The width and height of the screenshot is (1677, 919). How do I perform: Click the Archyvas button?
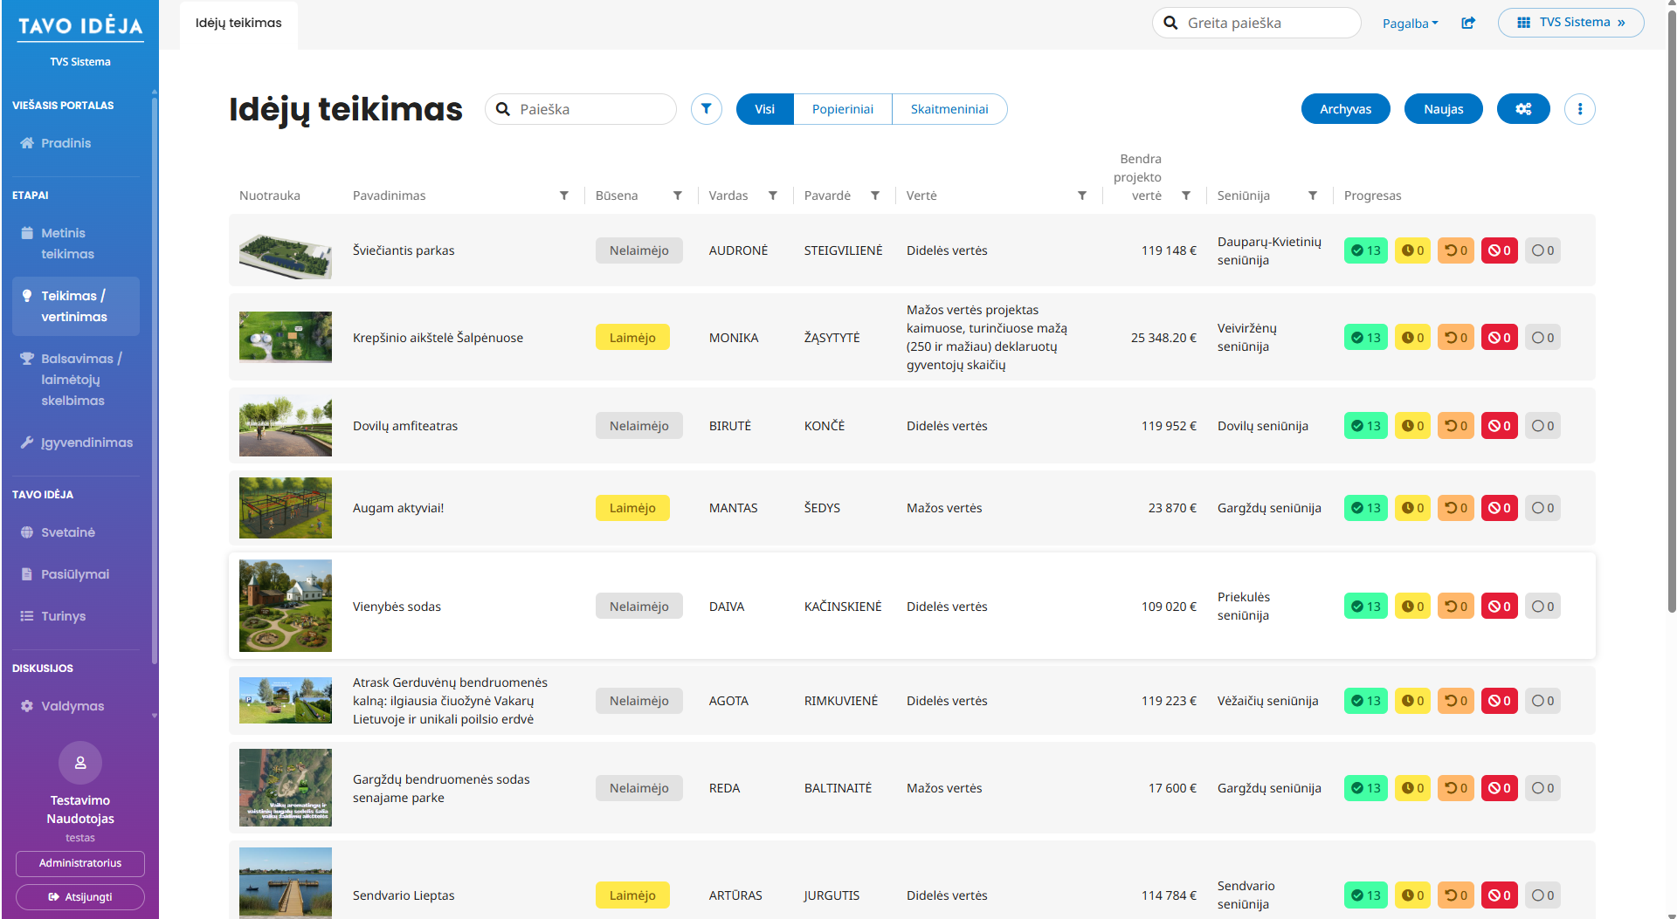[x=1345, y=109]
